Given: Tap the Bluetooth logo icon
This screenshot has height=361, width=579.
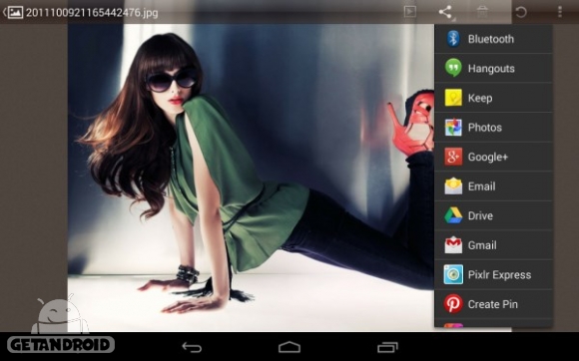Looking at the screenshot, I should click(x=453, y=39).
